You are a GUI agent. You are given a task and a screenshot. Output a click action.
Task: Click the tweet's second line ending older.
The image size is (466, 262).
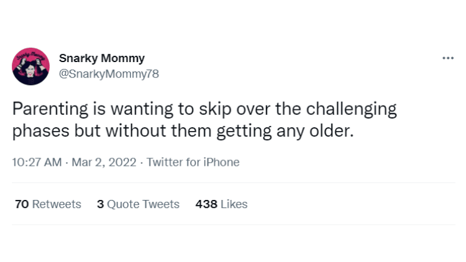183,131
